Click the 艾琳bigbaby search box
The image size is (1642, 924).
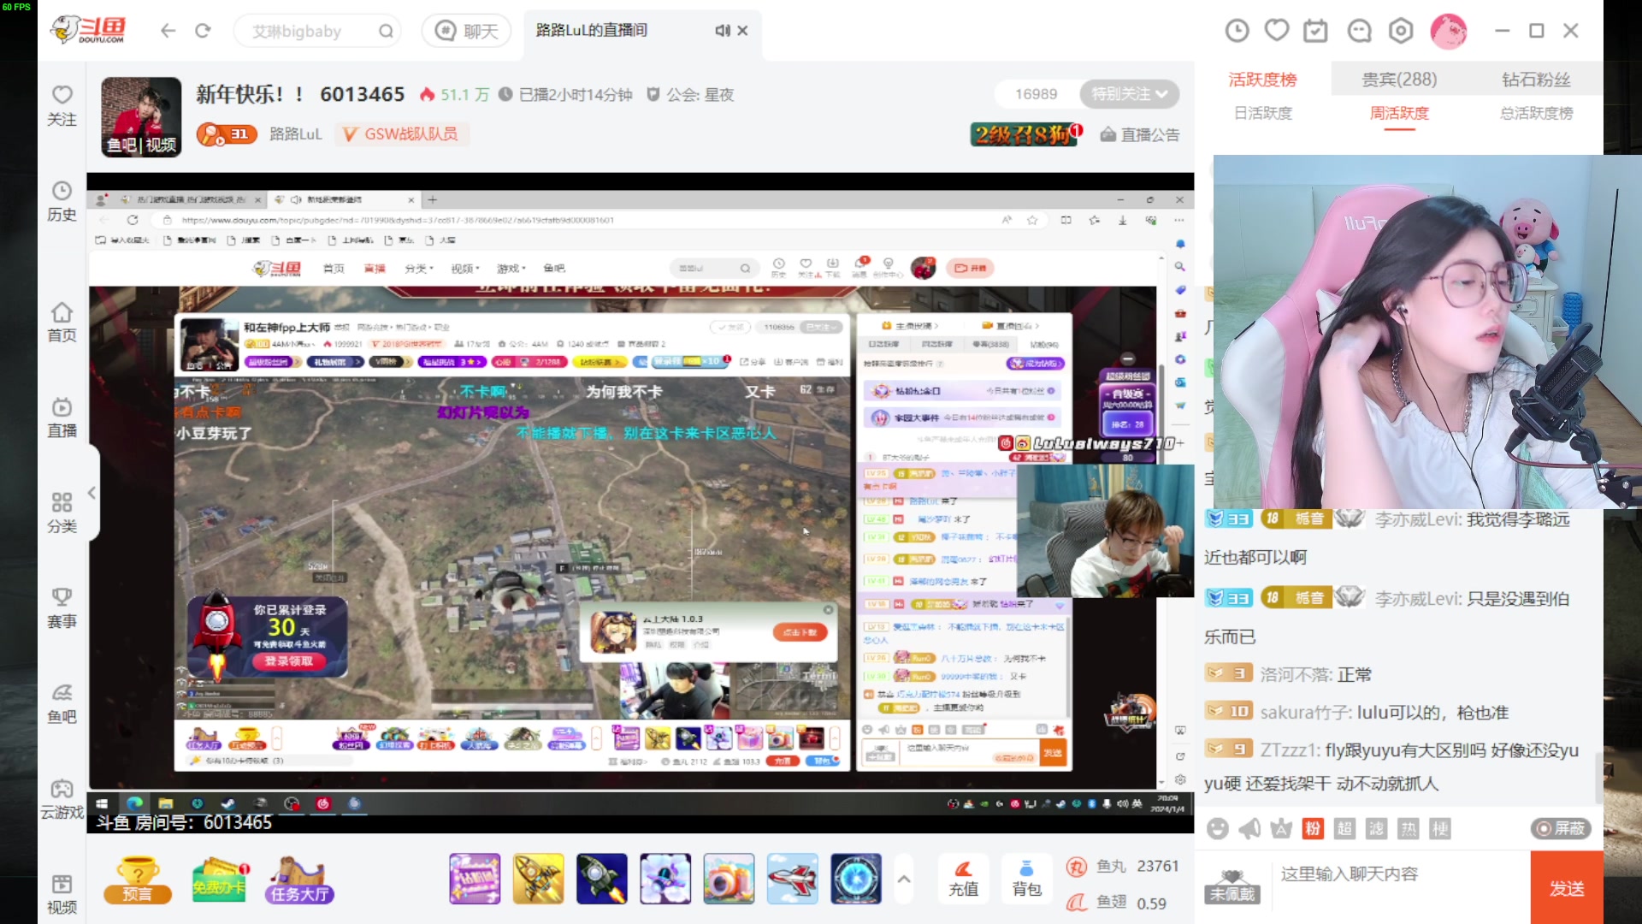318,32
